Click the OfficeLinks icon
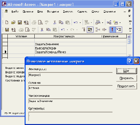Screen dimensions: 140x125 pyautogui.click(x=87, y=22)
